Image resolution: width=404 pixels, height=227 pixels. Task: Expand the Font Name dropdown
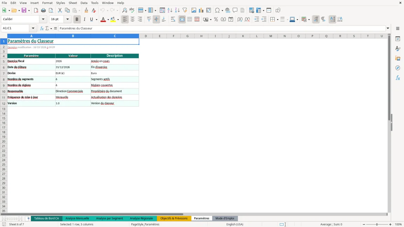43,20
